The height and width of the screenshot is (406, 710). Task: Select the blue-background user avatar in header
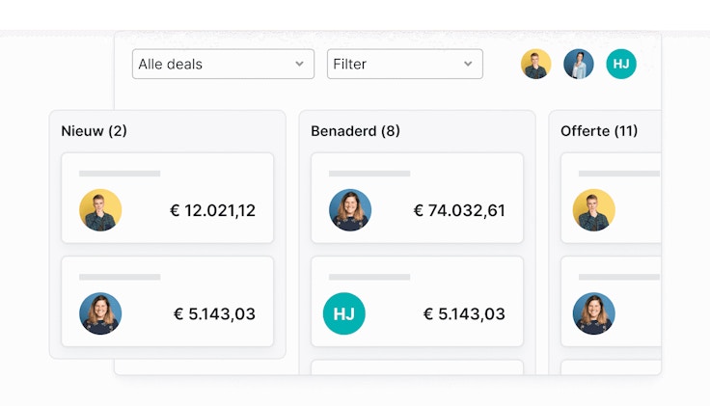tap(579, 65)
